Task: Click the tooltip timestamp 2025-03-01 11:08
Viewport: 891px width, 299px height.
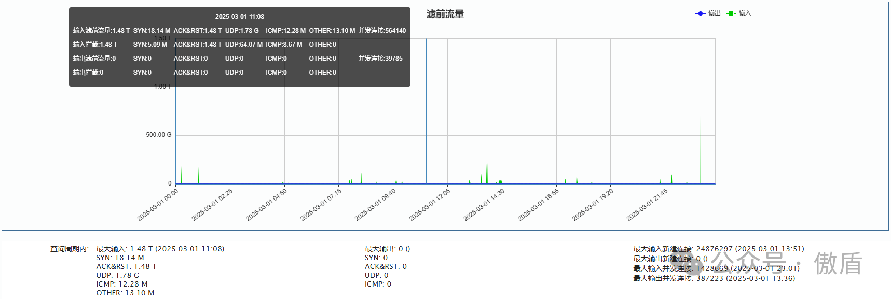Action: (x=239, y=17)
